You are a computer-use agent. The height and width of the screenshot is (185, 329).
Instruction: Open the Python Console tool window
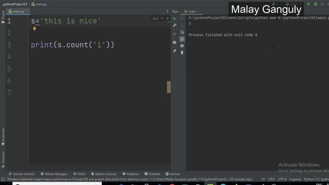104,174
